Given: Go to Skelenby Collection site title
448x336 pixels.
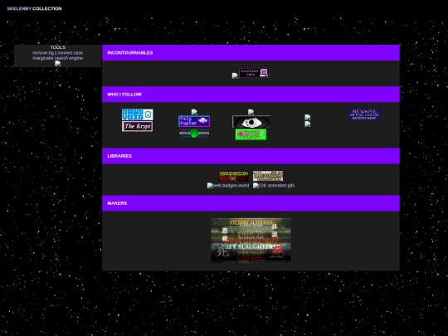Looking at the screenshot, I should pyautogui.click(x=34, y=8).
